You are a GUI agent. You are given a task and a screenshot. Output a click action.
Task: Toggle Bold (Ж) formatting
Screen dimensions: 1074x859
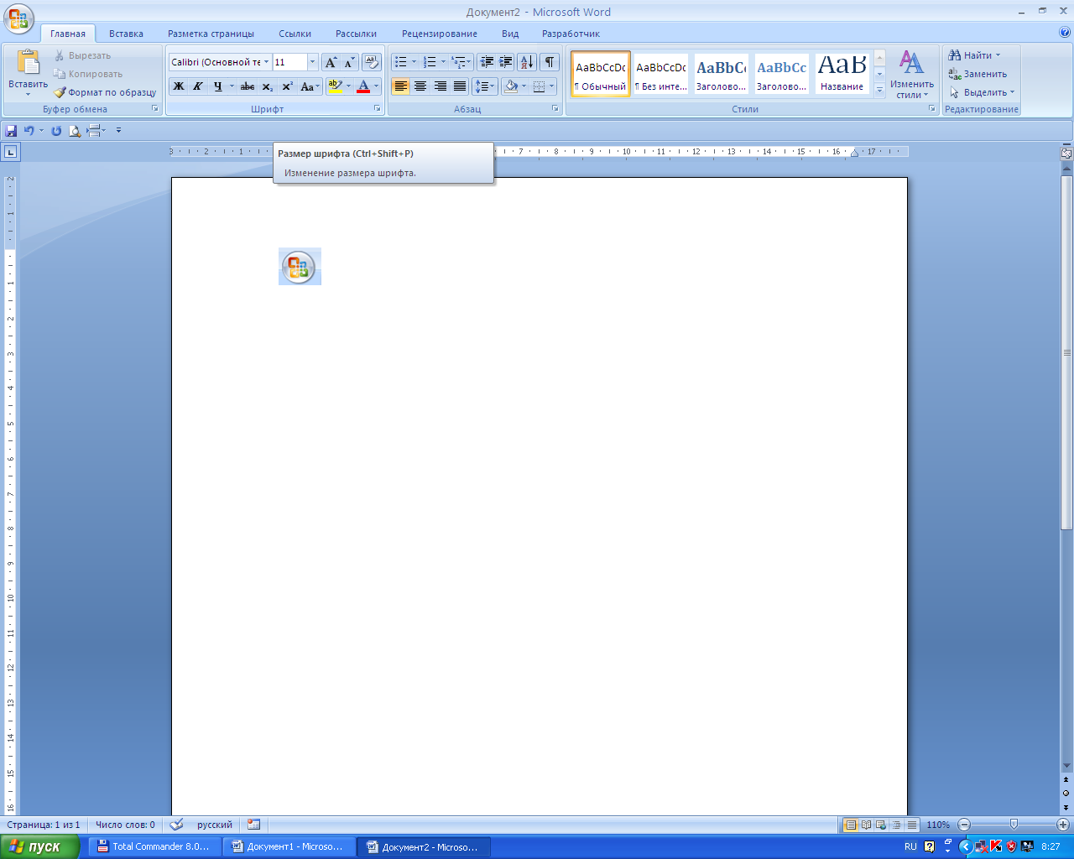pyautogui.click(x=179, y=86)
